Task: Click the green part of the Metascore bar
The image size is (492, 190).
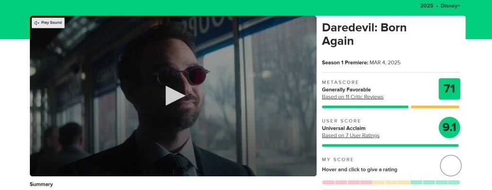Action: click(x=365, y=107)
